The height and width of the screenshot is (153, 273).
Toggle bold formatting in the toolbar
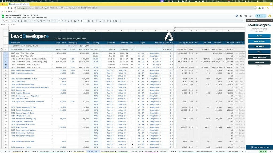point(66,21)
